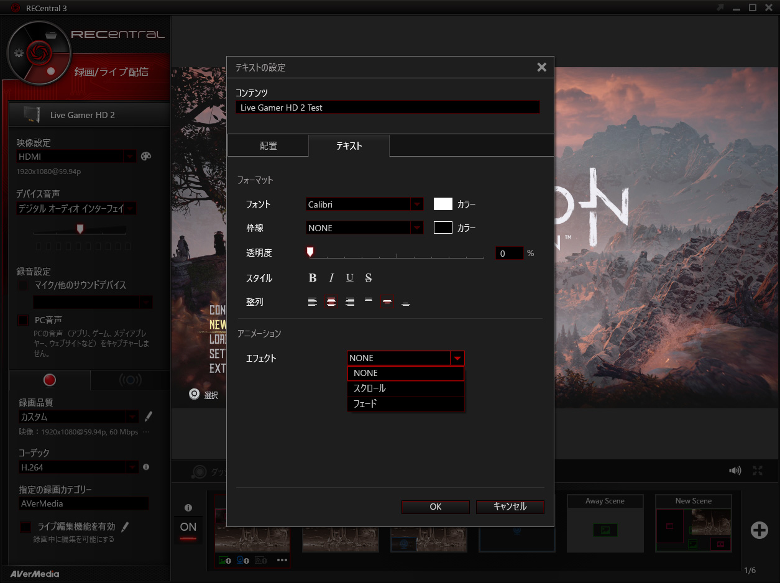The height and width of the screenshot is (583, 780).
Task: Align text to vertical middle
Action: pos(387,302)
